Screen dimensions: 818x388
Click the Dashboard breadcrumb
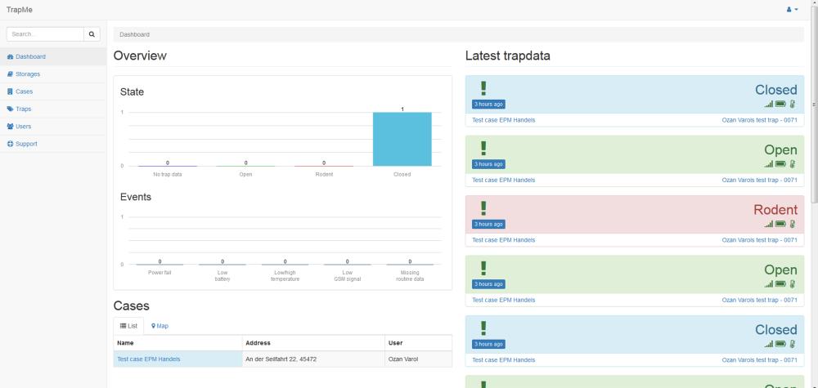135,34
